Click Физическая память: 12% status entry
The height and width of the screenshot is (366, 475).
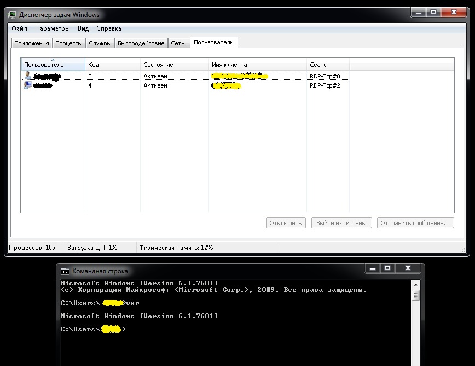point(176,248)
